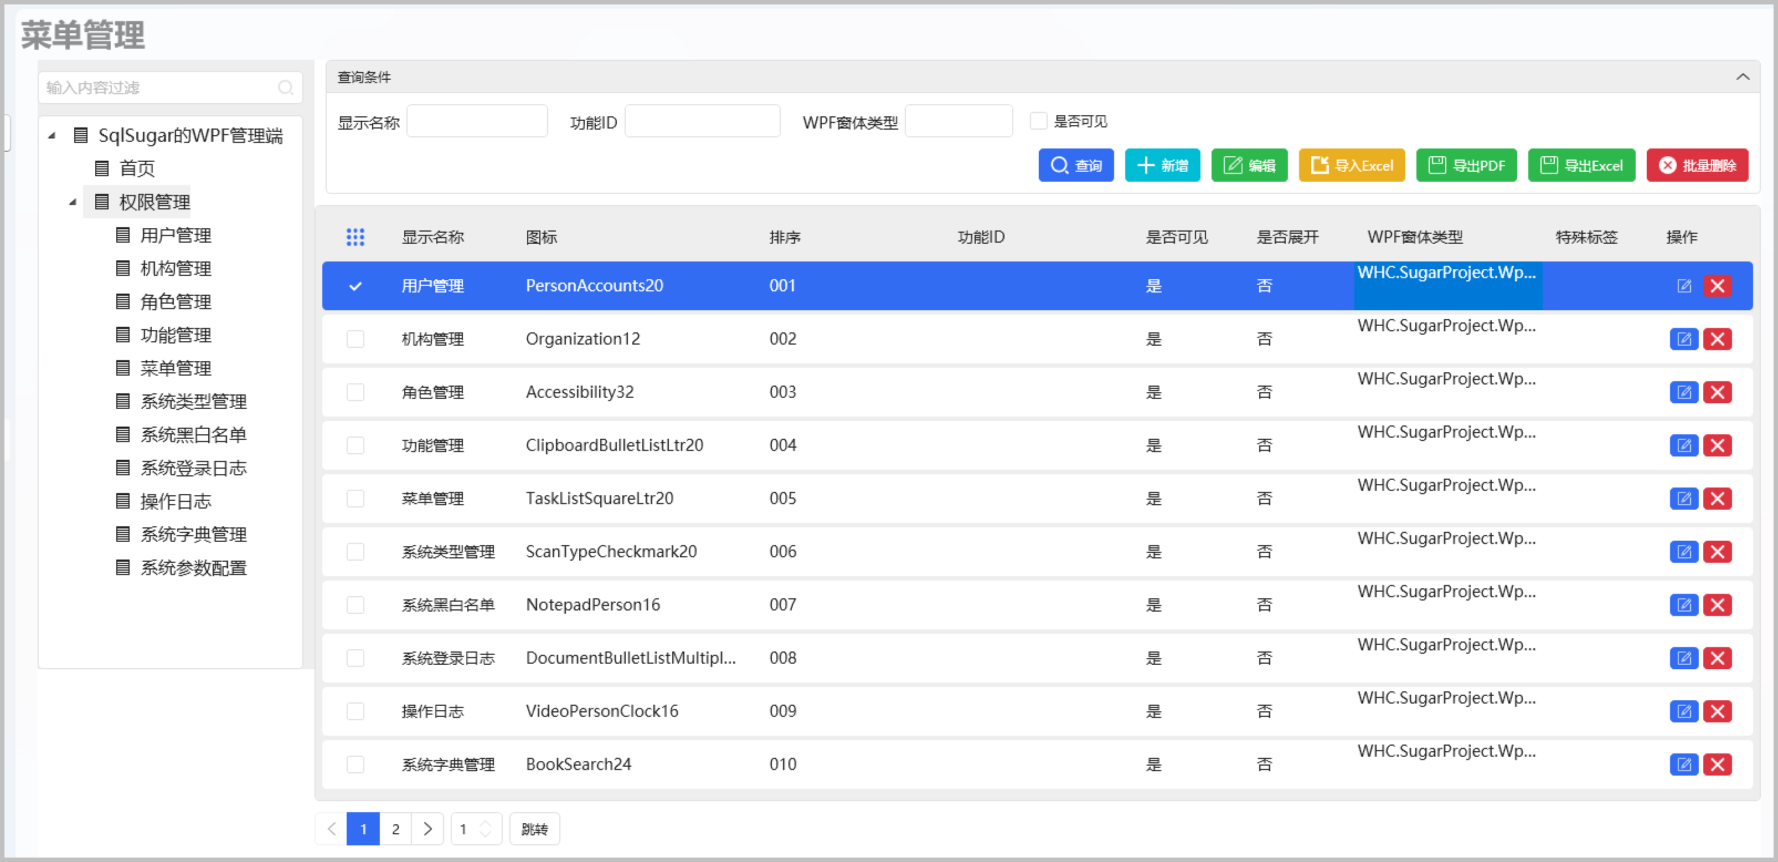The height and width of the screenshot is (862, 1778).
Task: Go to page 2 in pagination
Action: pyautogui.click(x=395, y=829)
